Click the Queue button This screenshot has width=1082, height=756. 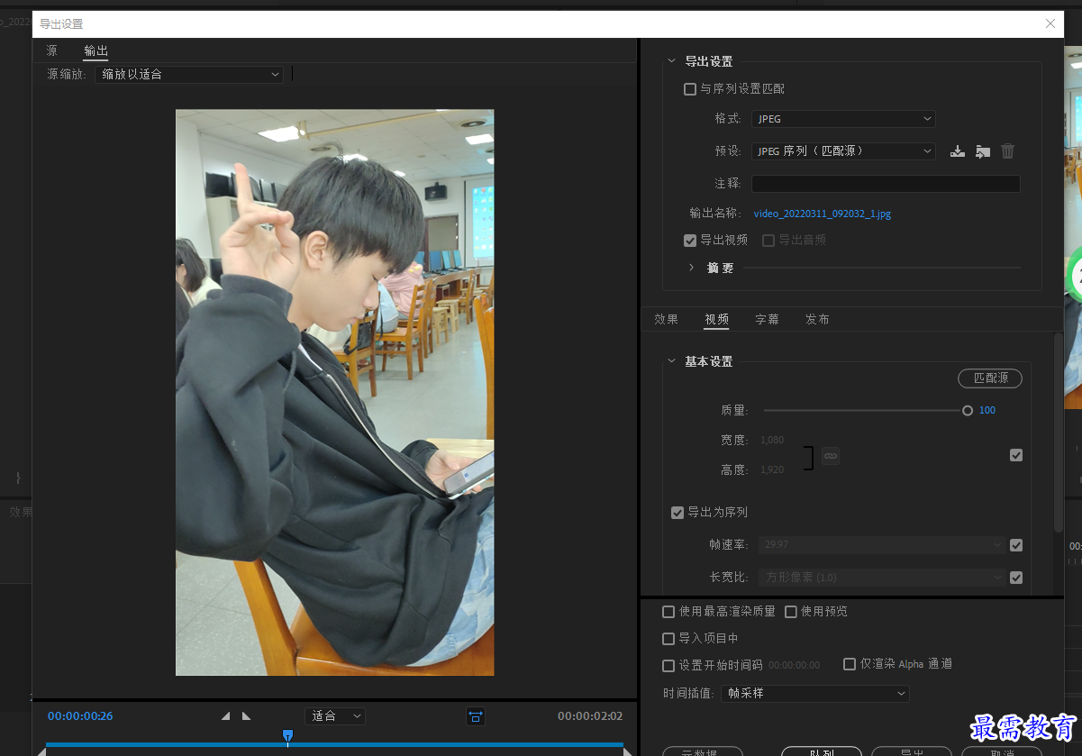point(822,751)
